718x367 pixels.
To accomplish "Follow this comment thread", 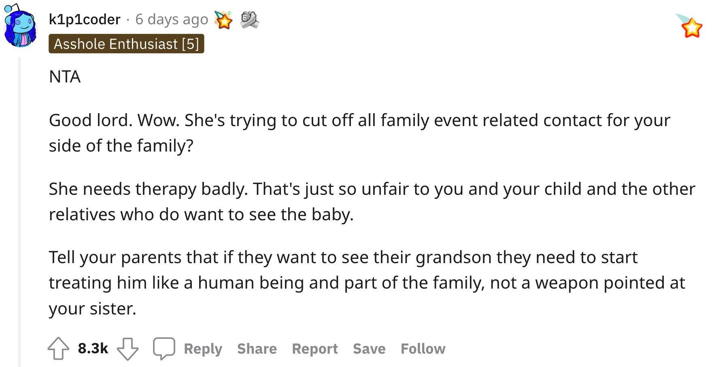I will tap(423, 348).
